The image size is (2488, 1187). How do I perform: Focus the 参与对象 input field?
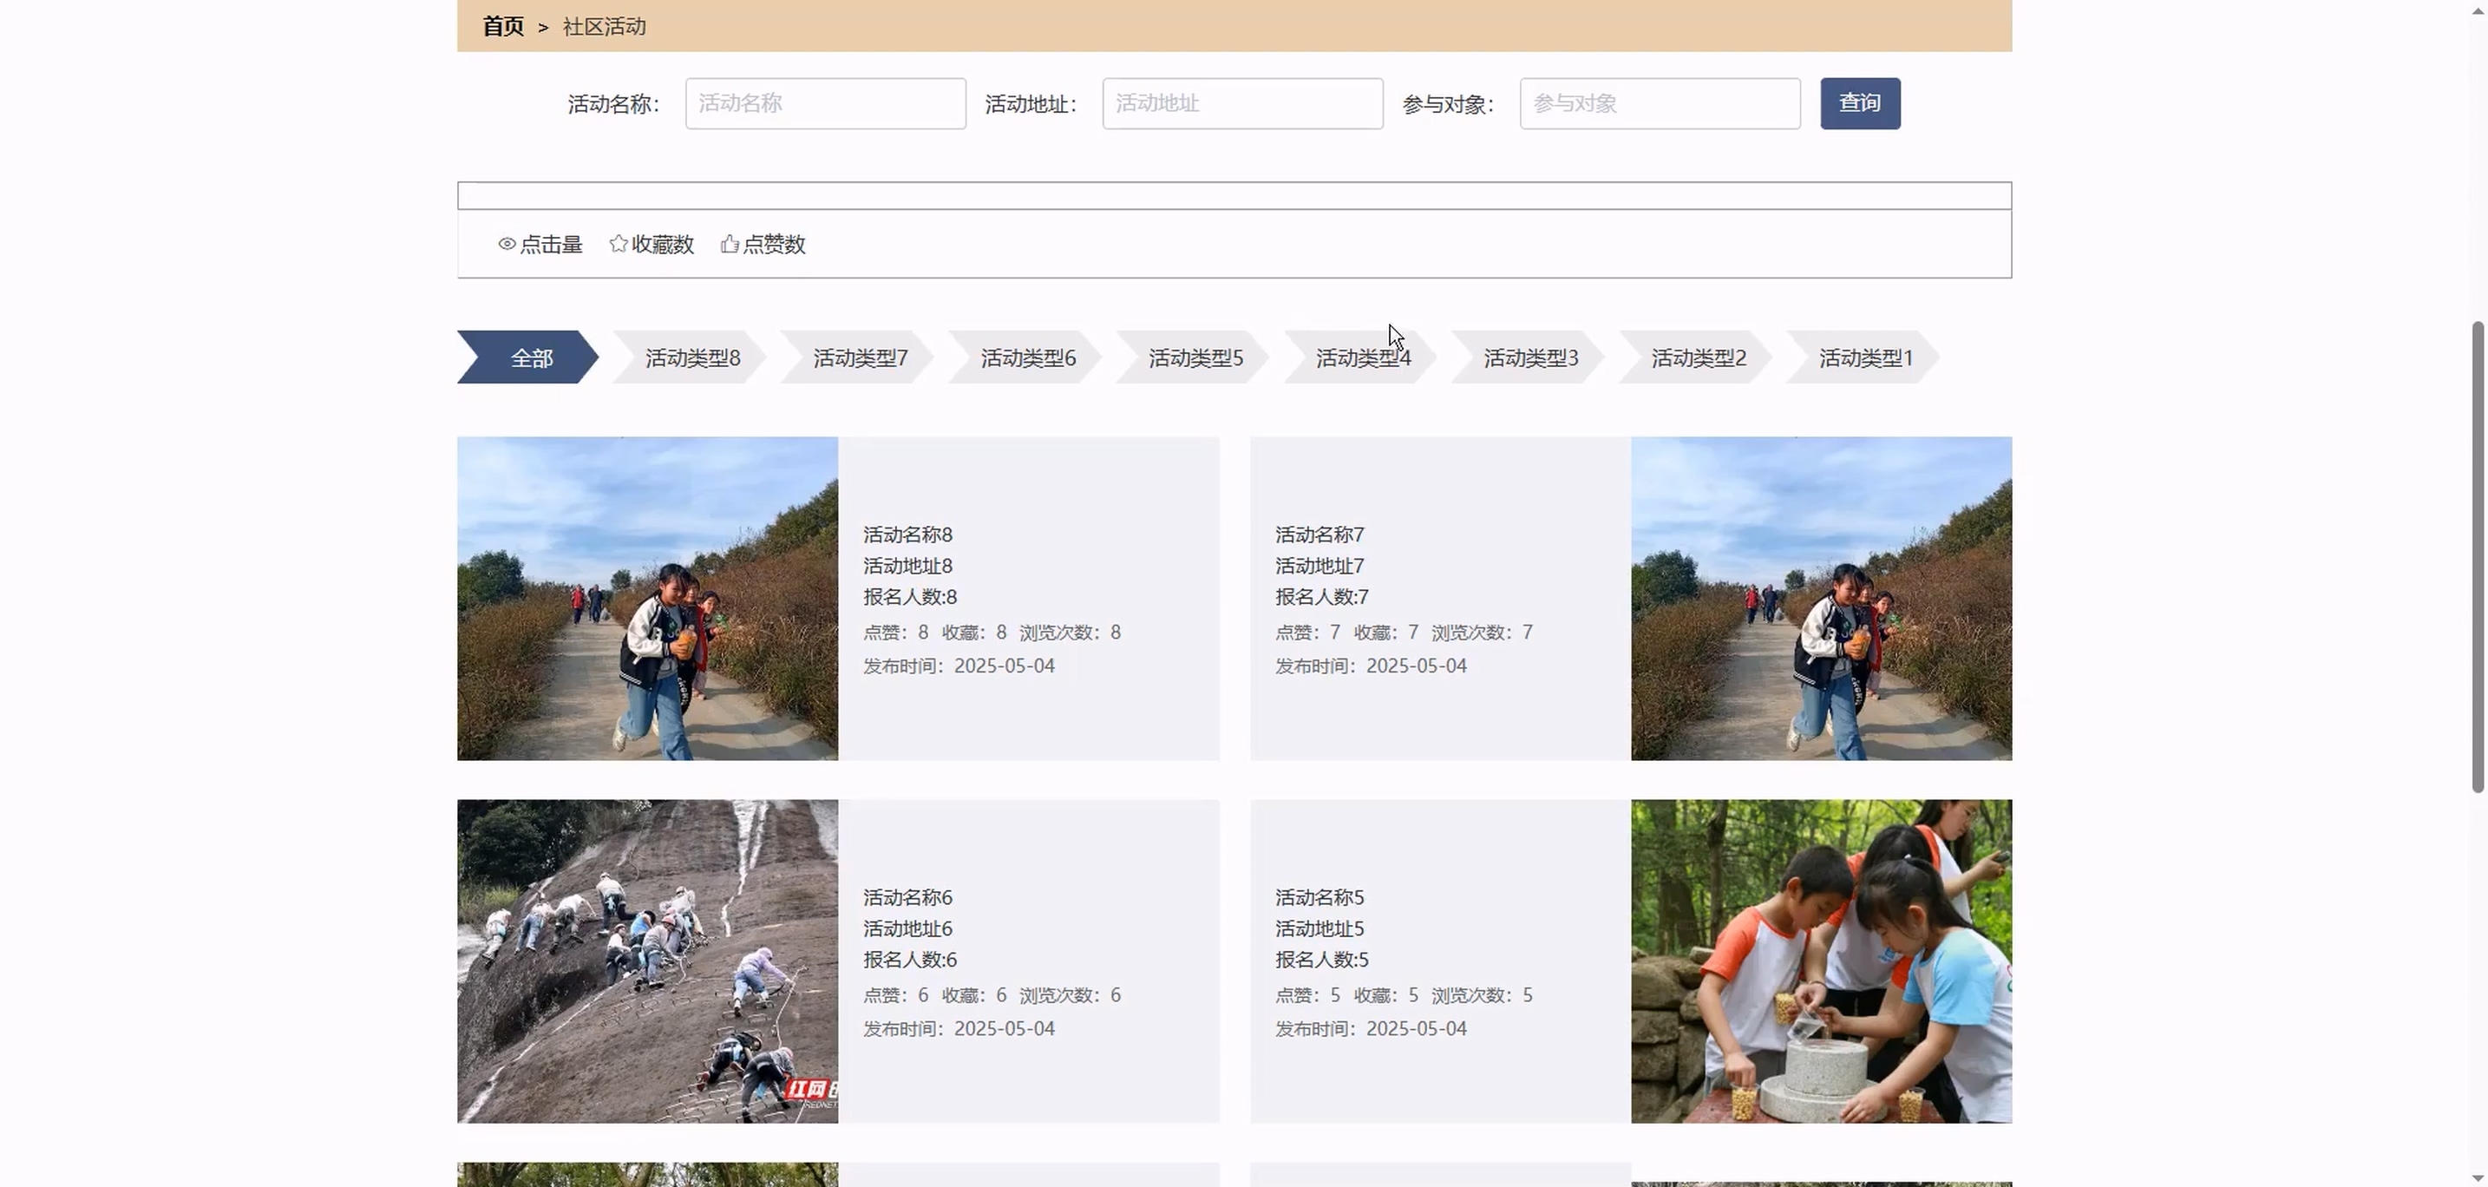pos(1660,103)
